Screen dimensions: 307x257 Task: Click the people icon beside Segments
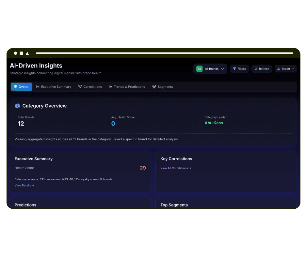point(154,87)
